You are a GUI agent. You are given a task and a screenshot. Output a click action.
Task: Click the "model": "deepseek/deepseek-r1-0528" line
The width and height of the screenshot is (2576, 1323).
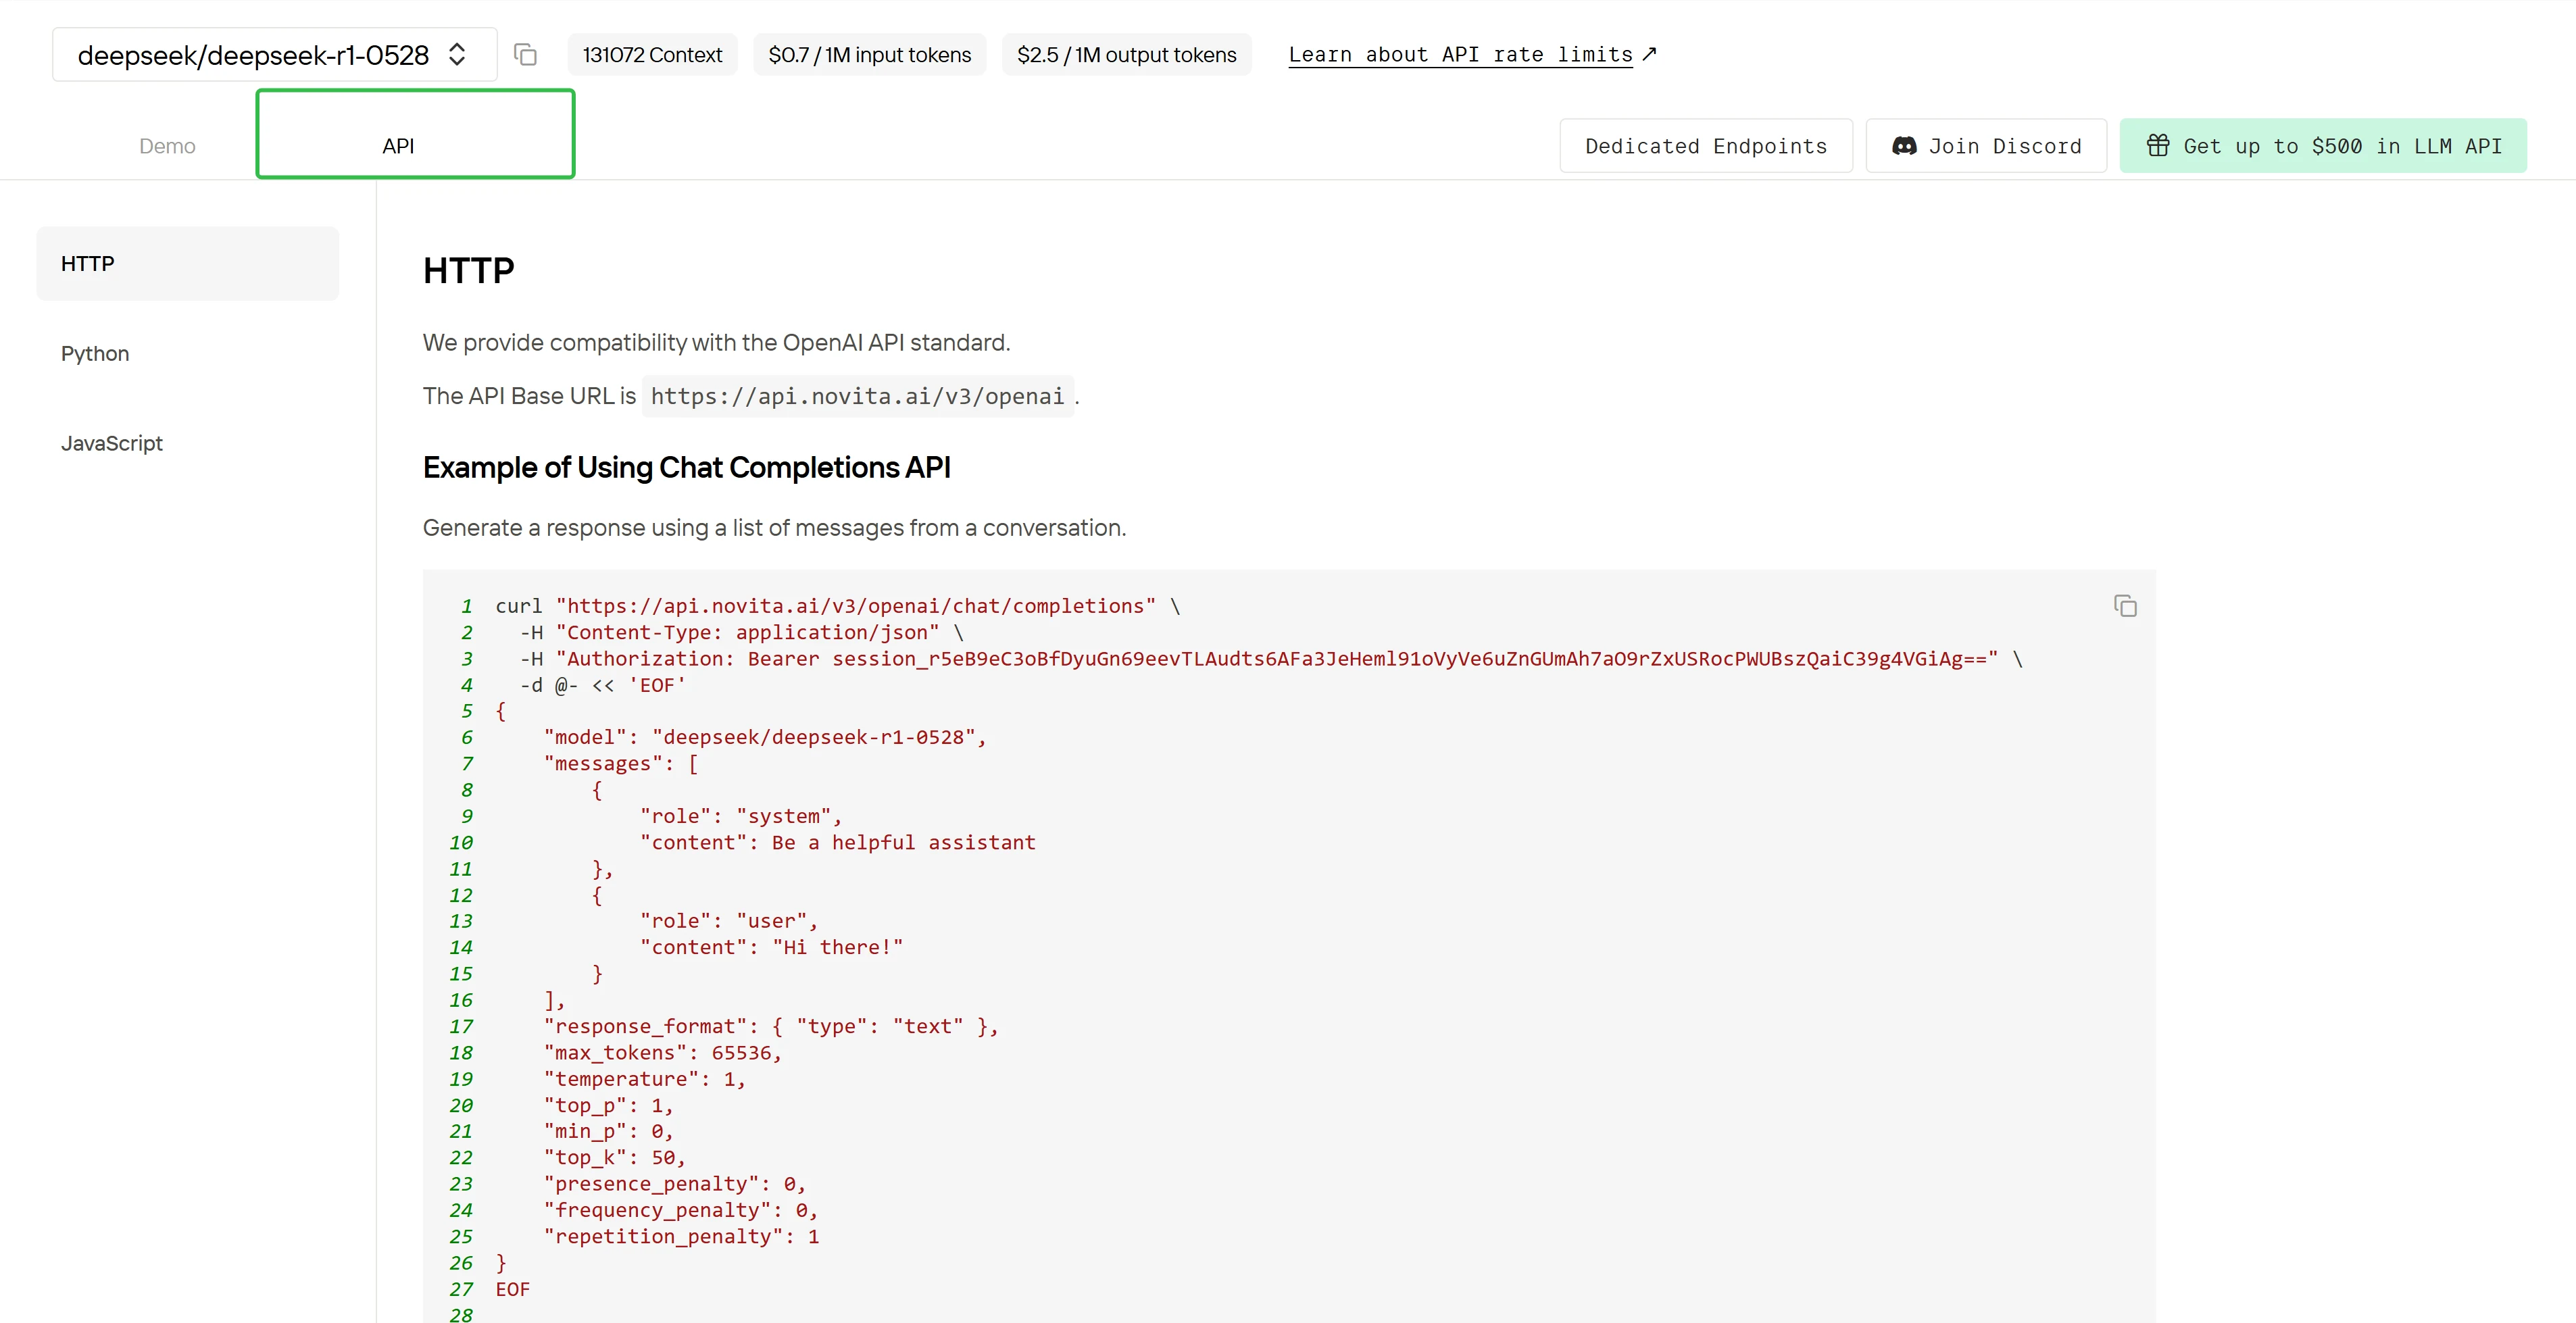(765, 737)
